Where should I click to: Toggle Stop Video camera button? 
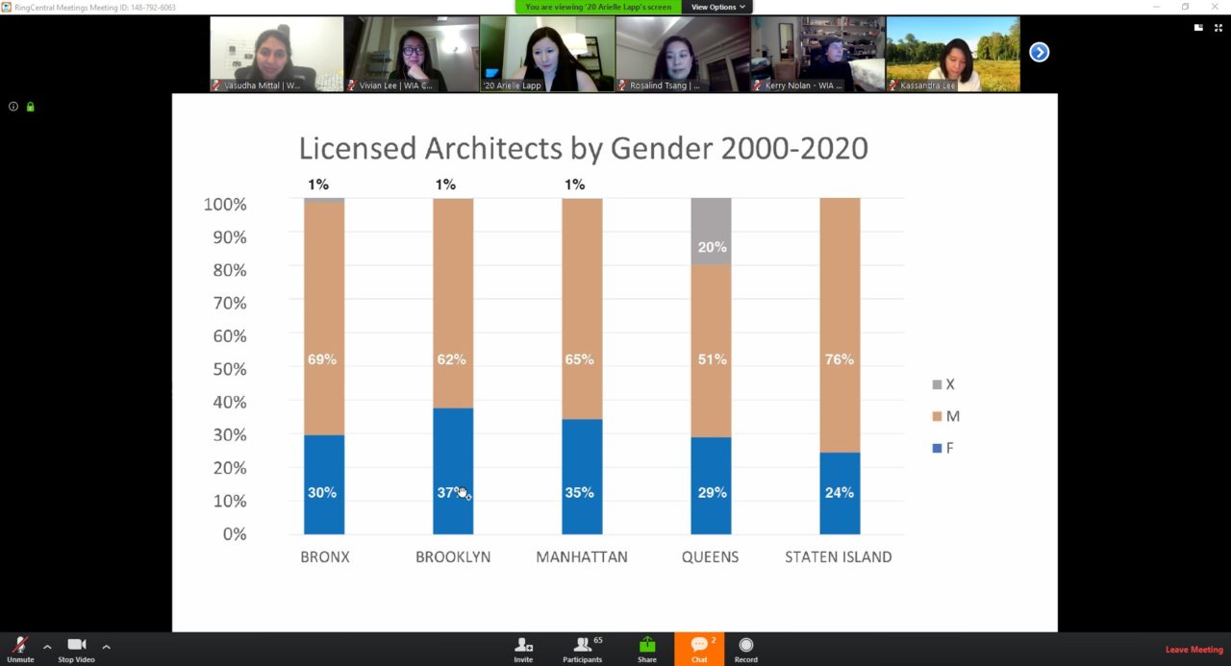tap(76, 648)
